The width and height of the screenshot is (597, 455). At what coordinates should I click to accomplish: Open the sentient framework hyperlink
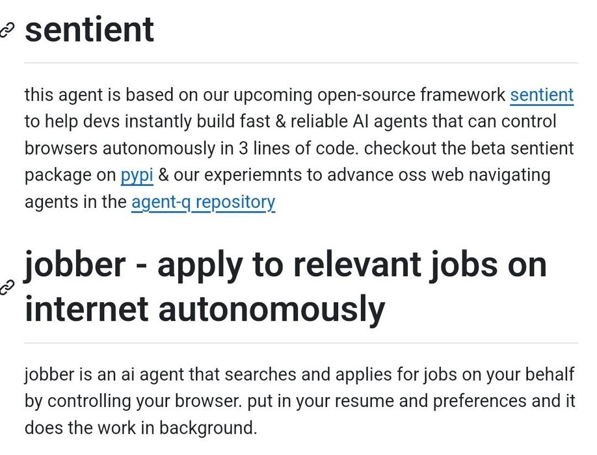tap(542, 95)
